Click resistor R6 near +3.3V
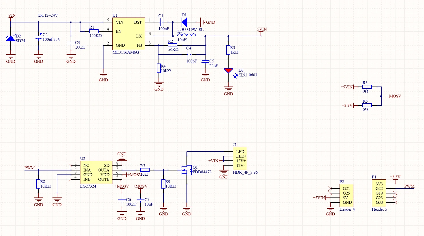 coord(367,105)
